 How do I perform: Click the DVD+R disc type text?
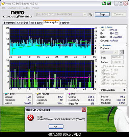tap(113, 30)
